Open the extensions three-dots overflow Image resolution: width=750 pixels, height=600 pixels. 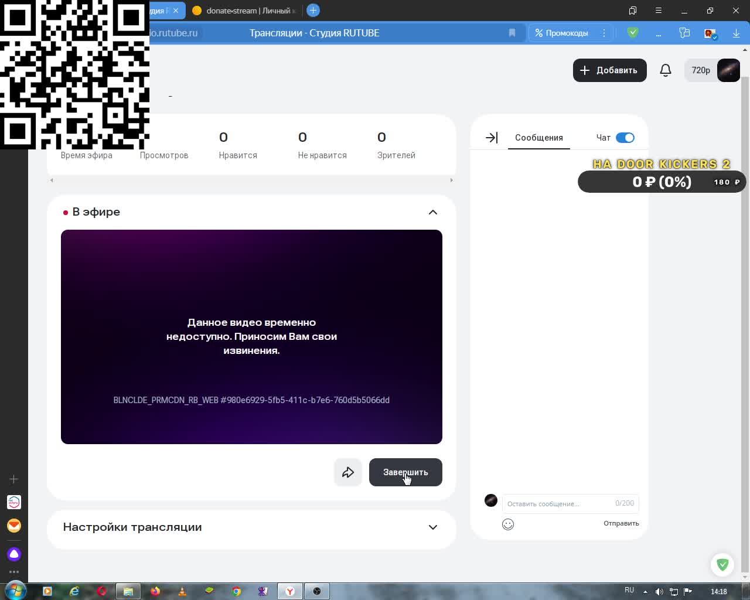[x=659, y=33]
